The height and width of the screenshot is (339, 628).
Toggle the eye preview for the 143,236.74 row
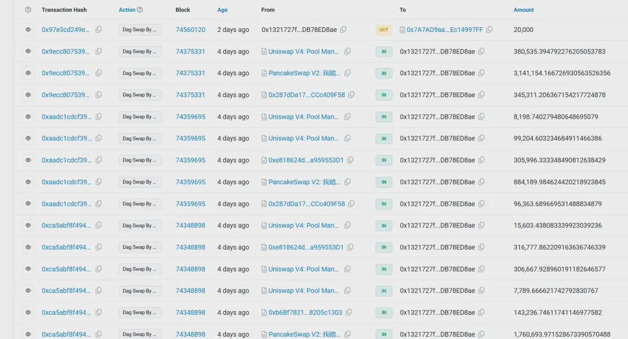[28, 312]
